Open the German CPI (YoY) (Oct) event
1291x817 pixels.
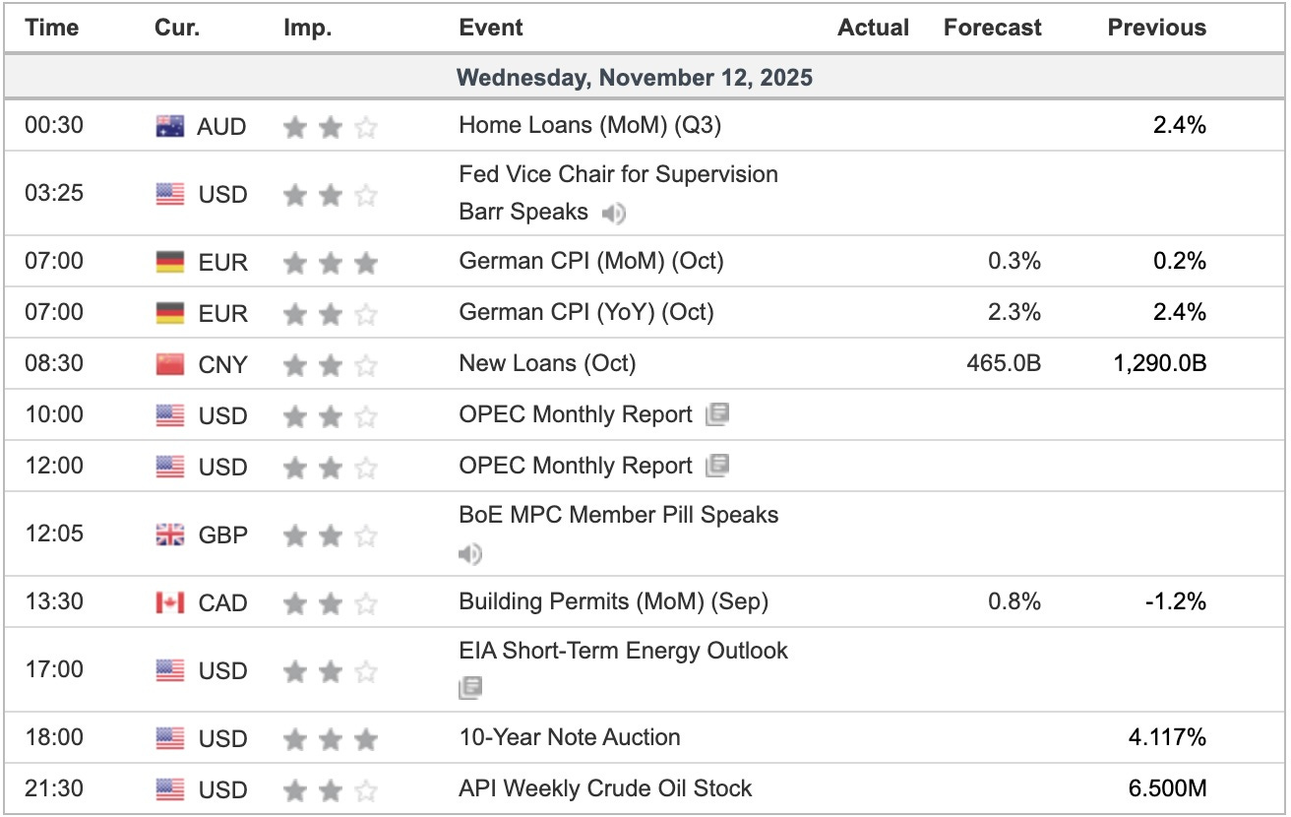point(586,313)
